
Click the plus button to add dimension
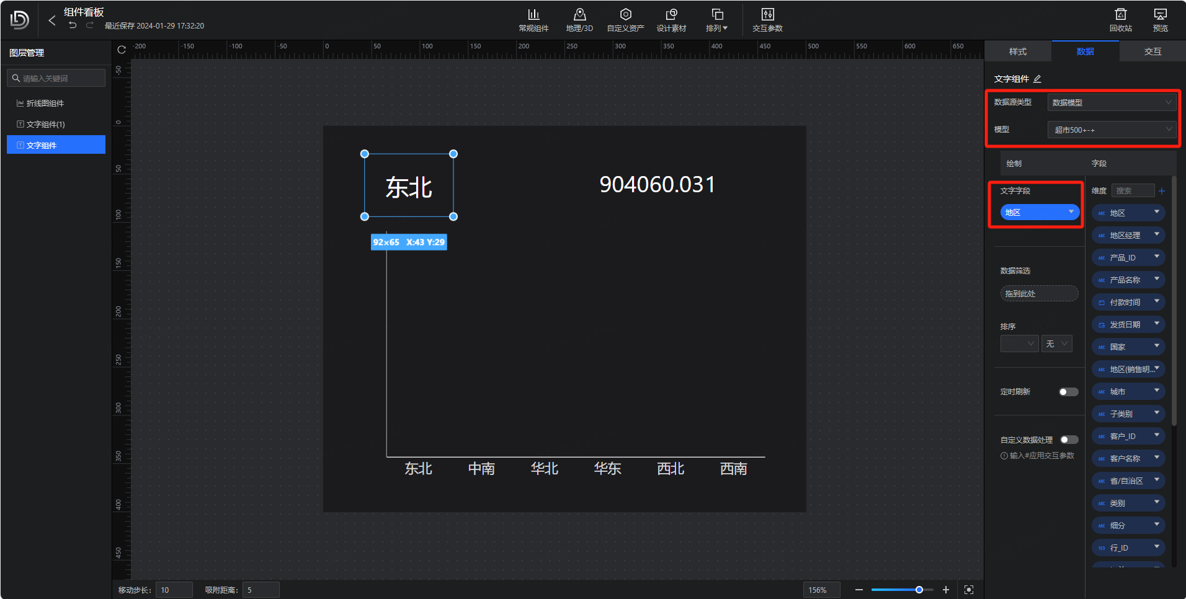point(1162,191)
